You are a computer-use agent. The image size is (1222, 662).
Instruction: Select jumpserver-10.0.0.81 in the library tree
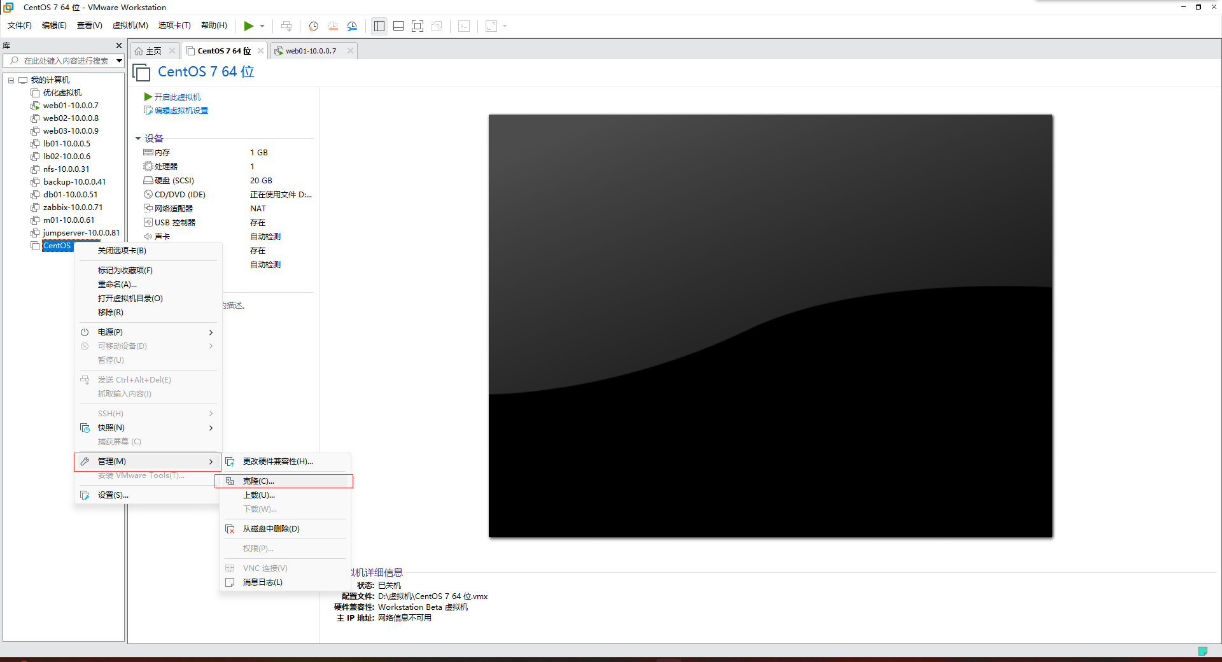point(81,233)
